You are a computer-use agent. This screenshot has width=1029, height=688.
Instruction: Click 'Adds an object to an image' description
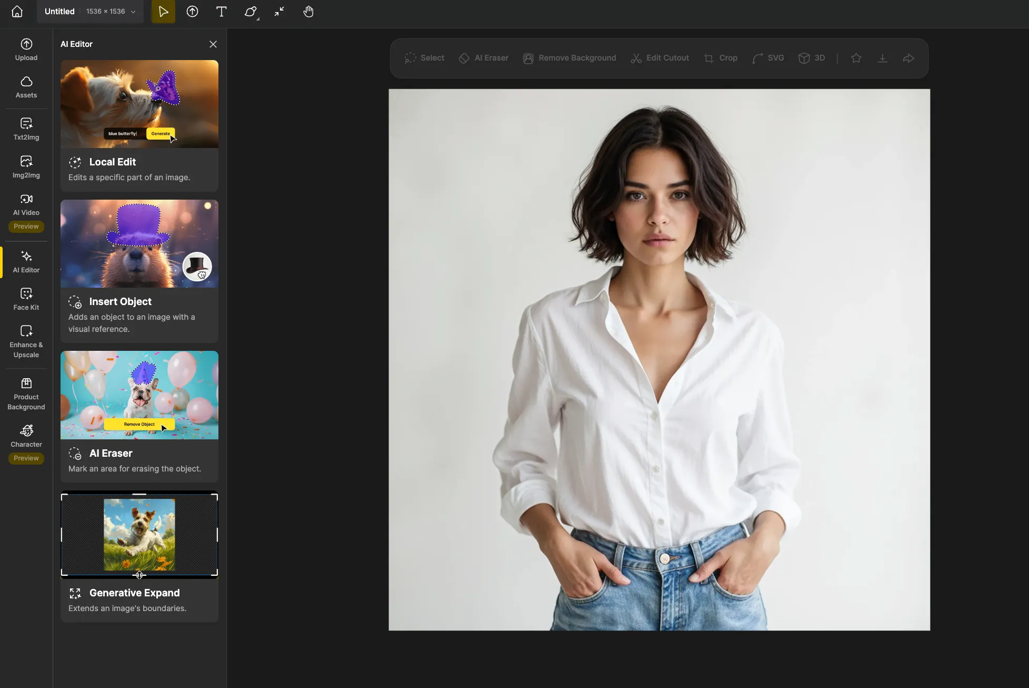[132, 323]
